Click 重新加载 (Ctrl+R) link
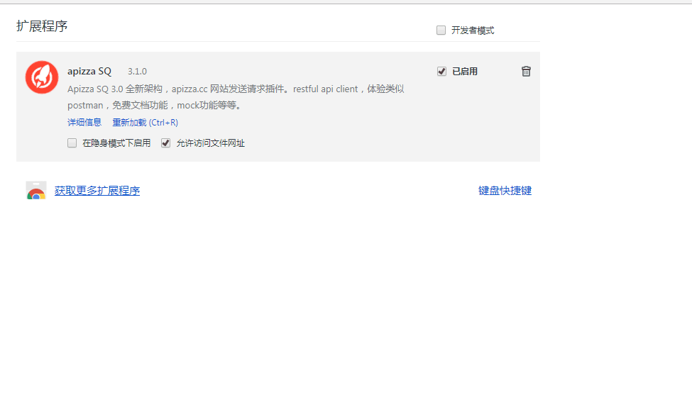This screenshot has height=412, width=692. pos(145,122)
